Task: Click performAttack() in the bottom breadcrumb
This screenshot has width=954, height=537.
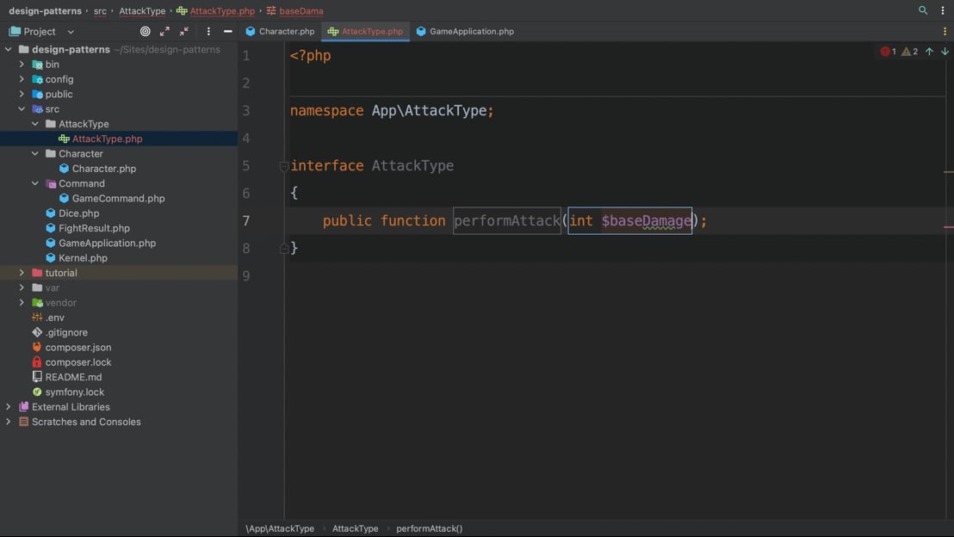Action: (429, 528)
